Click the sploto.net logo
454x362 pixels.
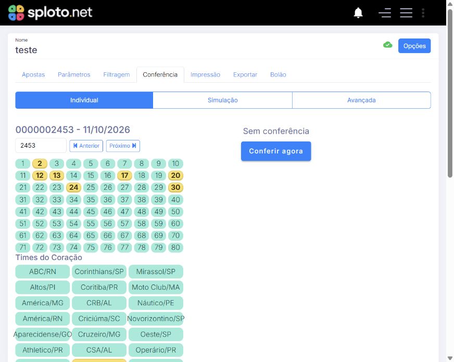pyautogui.click(x=50, y=12)
